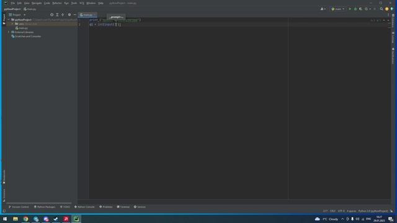The height and width of the screenshot is (223, 397).
Task: Open the user account icon
Action: click(323, 9)
